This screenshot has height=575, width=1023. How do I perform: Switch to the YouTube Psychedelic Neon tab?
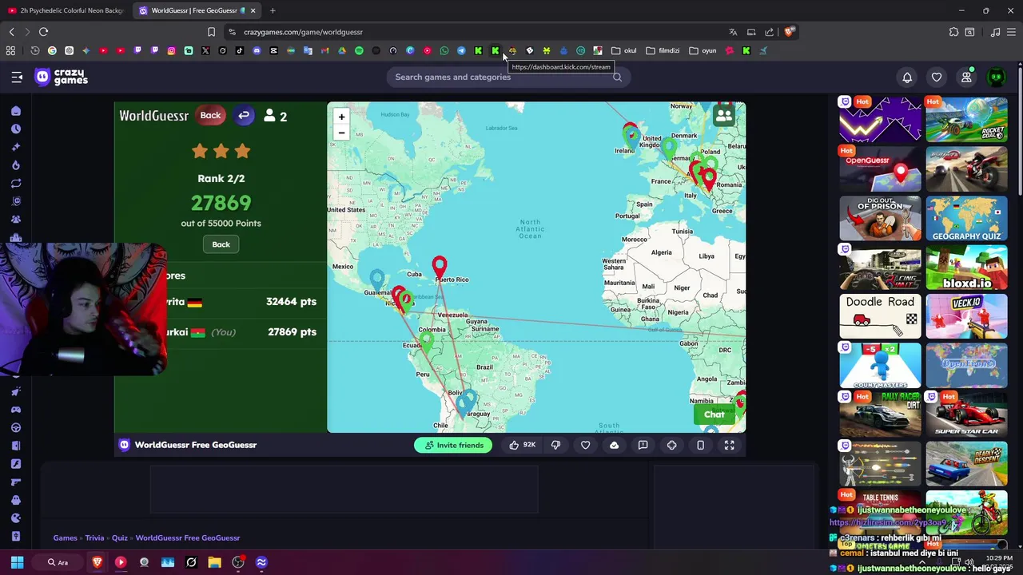point(66,10)
